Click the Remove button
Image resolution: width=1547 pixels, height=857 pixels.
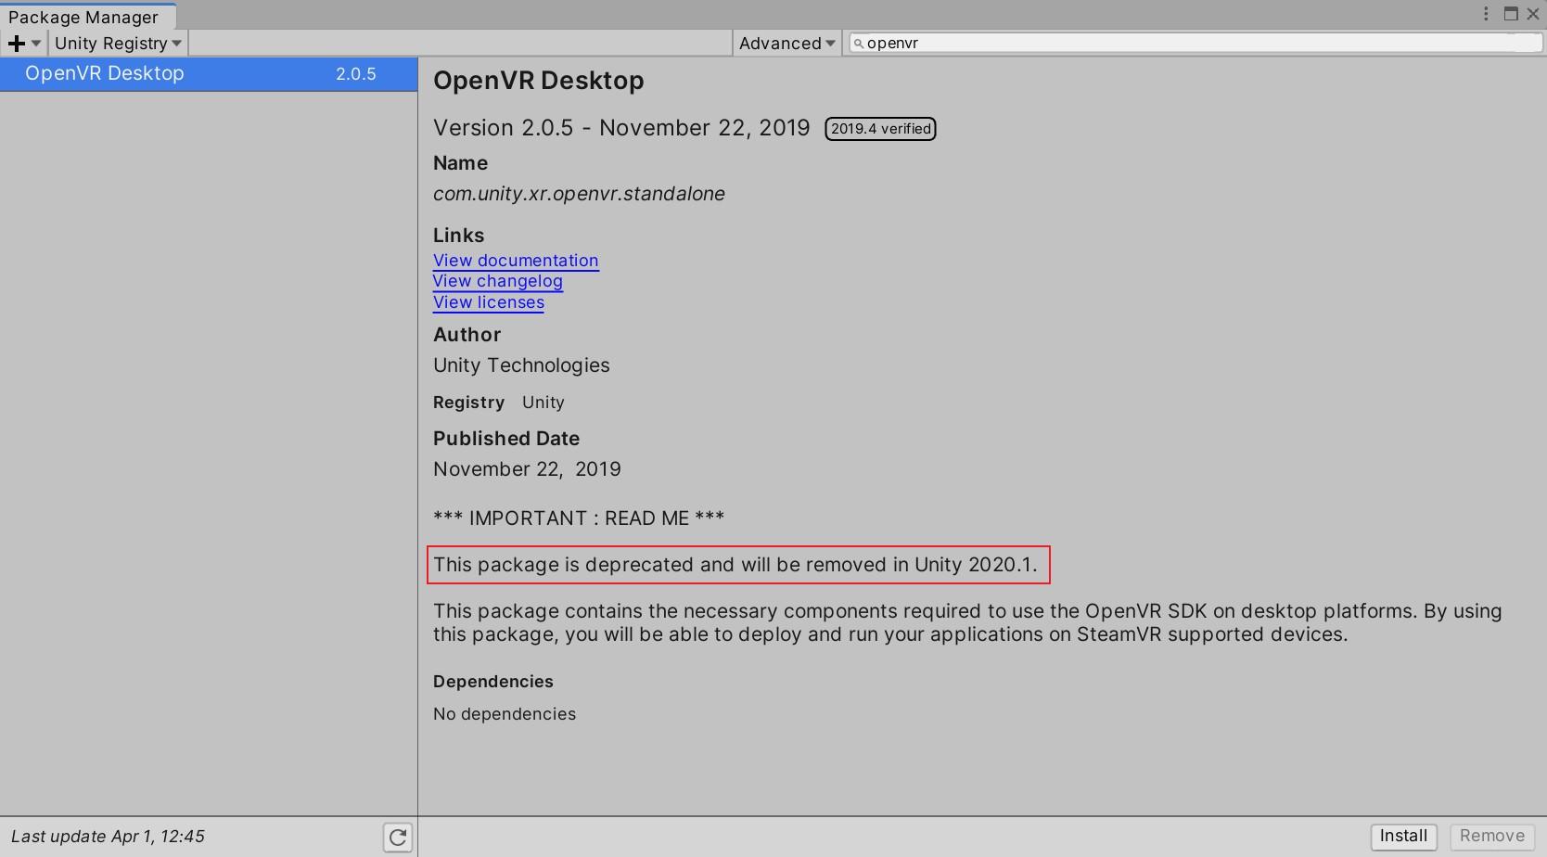(x=1491, y=837)
